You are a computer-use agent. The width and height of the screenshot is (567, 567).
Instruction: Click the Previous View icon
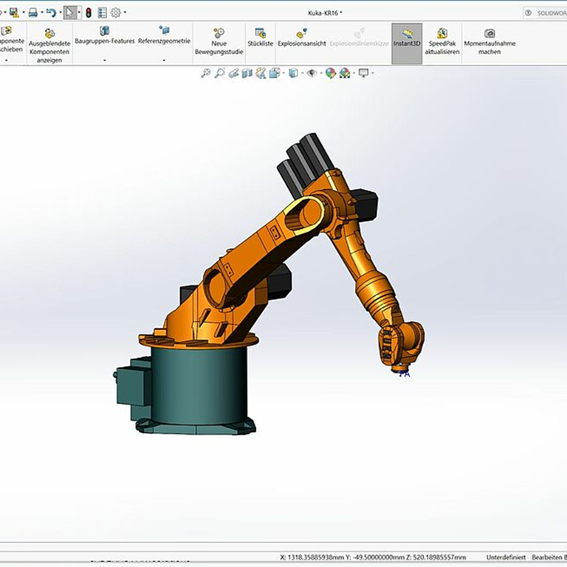(233, 73)
